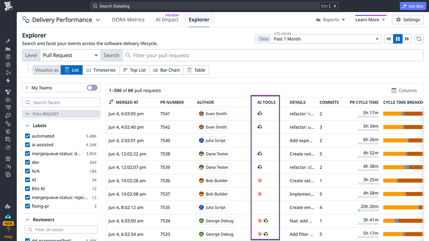Click the Filter 26 values input
The width and height of the screenshot is (429, 241).
click(61, 230)
